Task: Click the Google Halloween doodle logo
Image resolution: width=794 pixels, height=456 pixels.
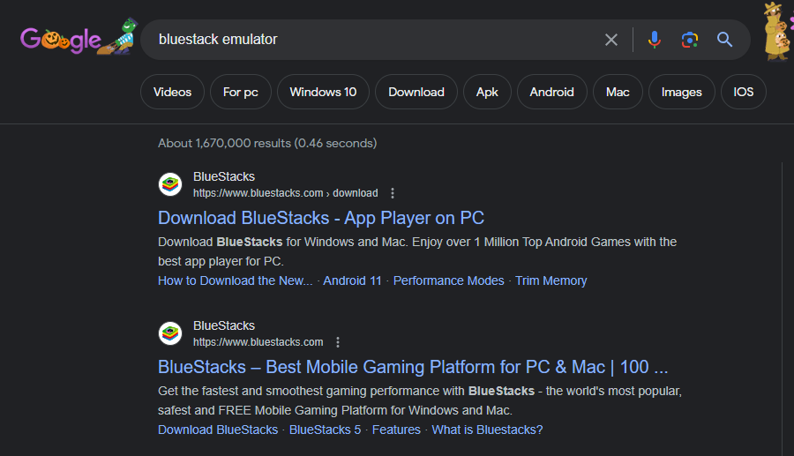Action: 79,37
